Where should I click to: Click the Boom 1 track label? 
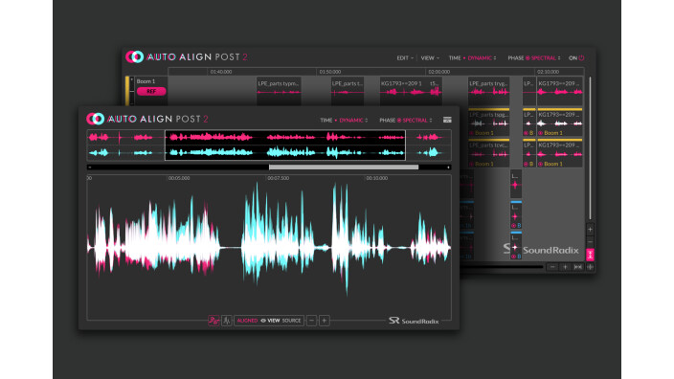146,81
